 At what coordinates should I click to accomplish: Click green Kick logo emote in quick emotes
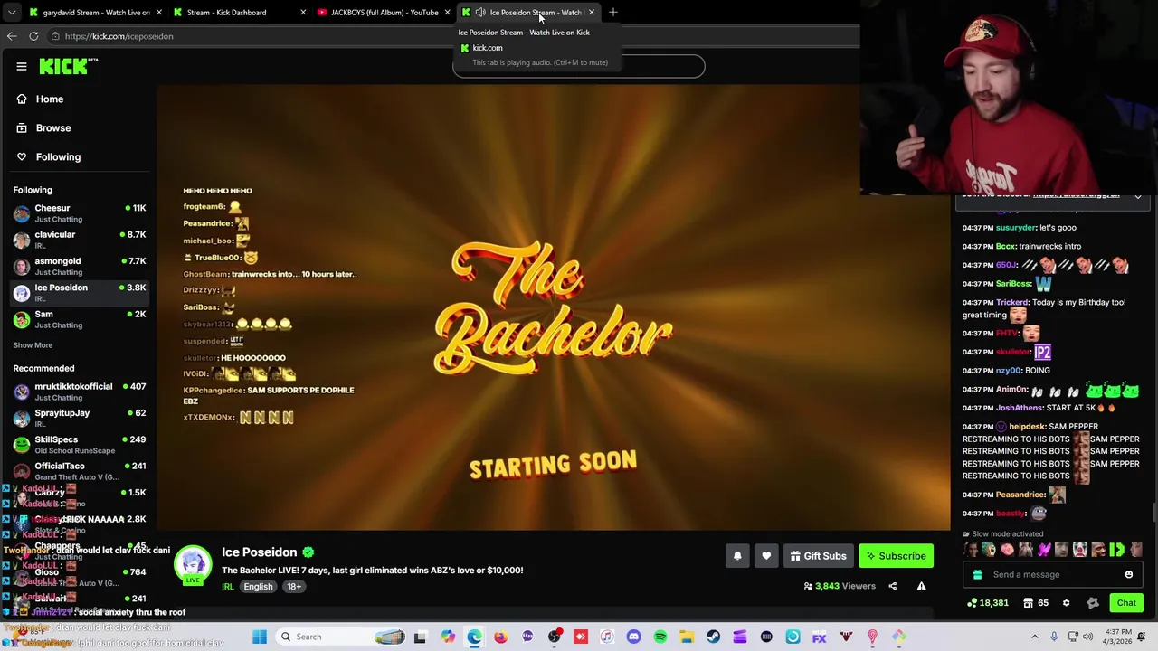coord(1116,549)
